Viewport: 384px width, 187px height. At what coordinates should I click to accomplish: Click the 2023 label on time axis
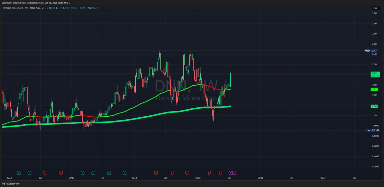71,177
